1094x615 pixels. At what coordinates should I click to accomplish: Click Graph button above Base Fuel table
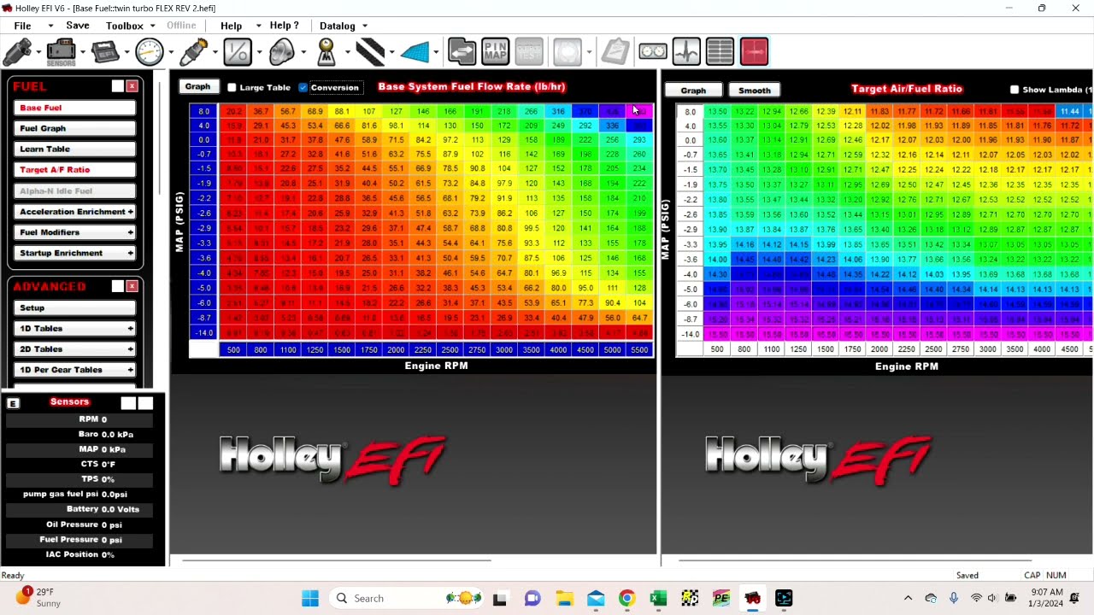(197, 86)
